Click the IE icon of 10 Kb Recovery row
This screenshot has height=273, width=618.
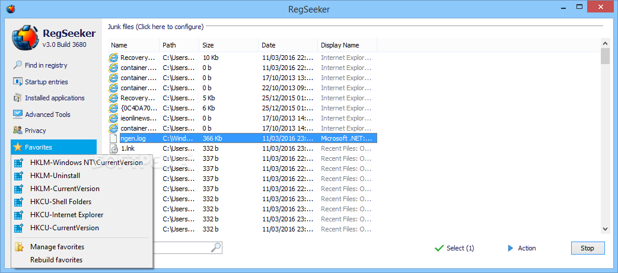[113, 58]
